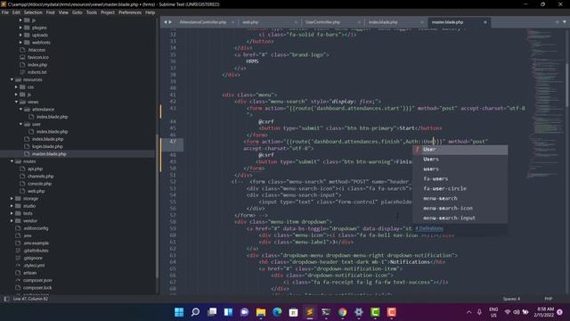Click the '4 Definitions' link
Screen dimensions: 570x321
[x=429, y=228]
